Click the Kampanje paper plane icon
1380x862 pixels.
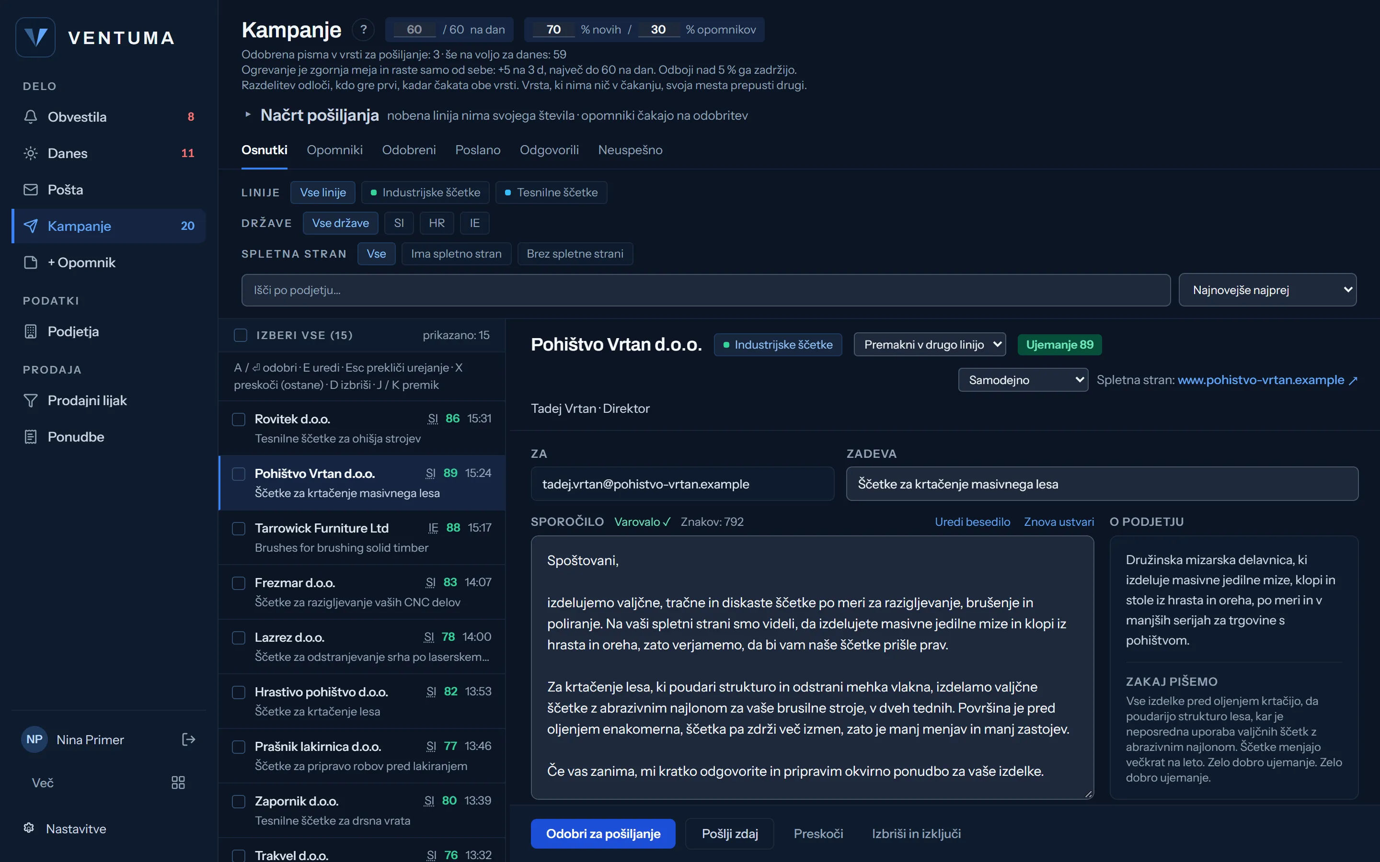(31, 227)
